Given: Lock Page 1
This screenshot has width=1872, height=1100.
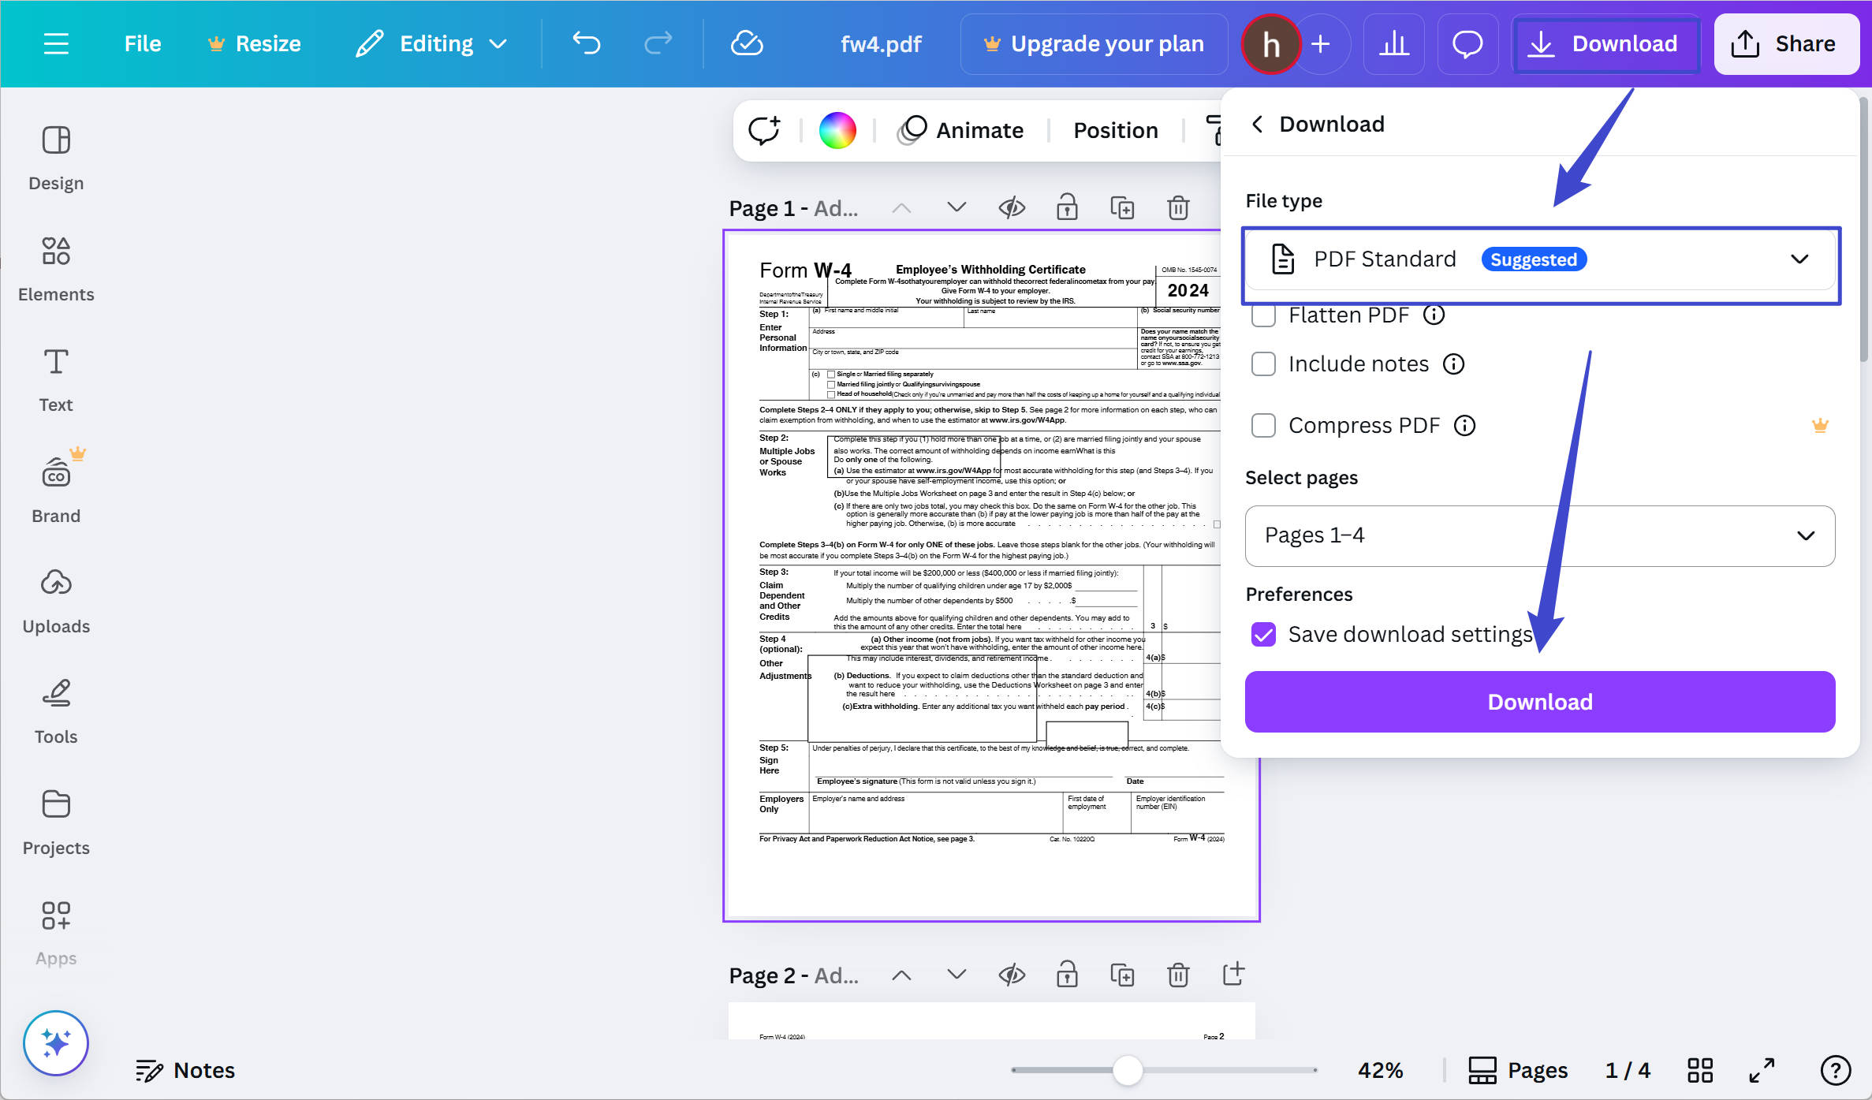Looking at the screenshot, I should [1067, 207].
